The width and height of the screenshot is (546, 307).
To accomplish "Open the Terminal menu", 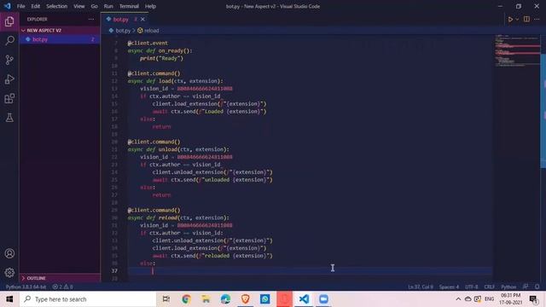I will point(129,6).
